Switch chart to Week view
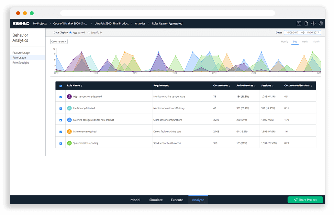 click(305, 42)
